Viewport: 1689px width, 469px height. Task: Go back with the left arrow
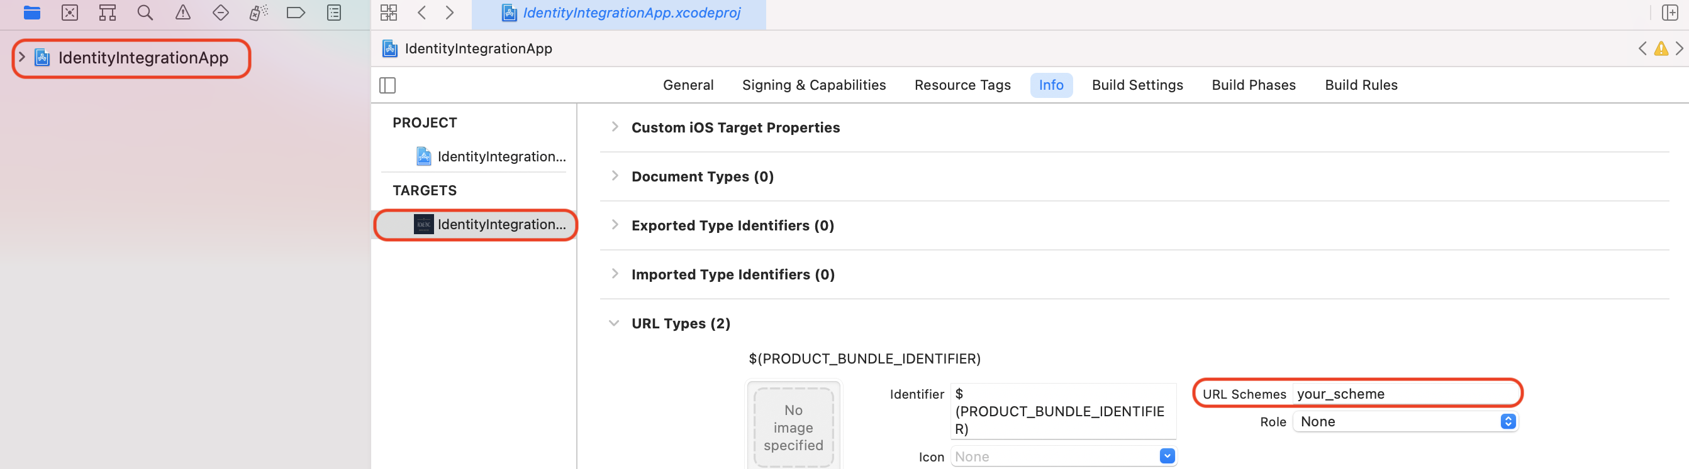(x=421, y=13)
